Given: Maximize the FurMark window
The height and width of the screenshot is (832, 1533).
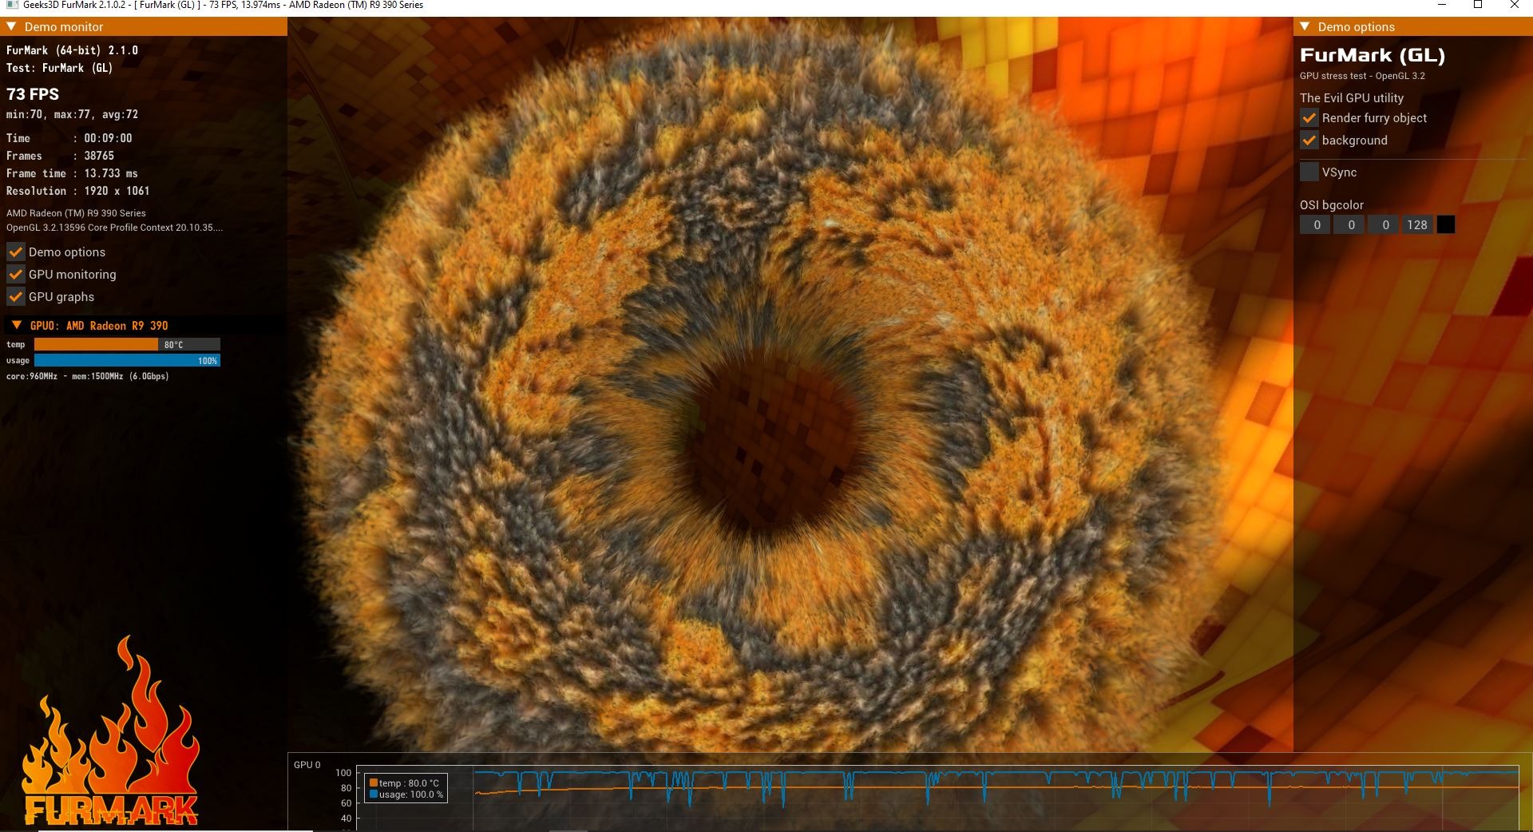Looking at the screenshot, I should tap(1478, 6).
